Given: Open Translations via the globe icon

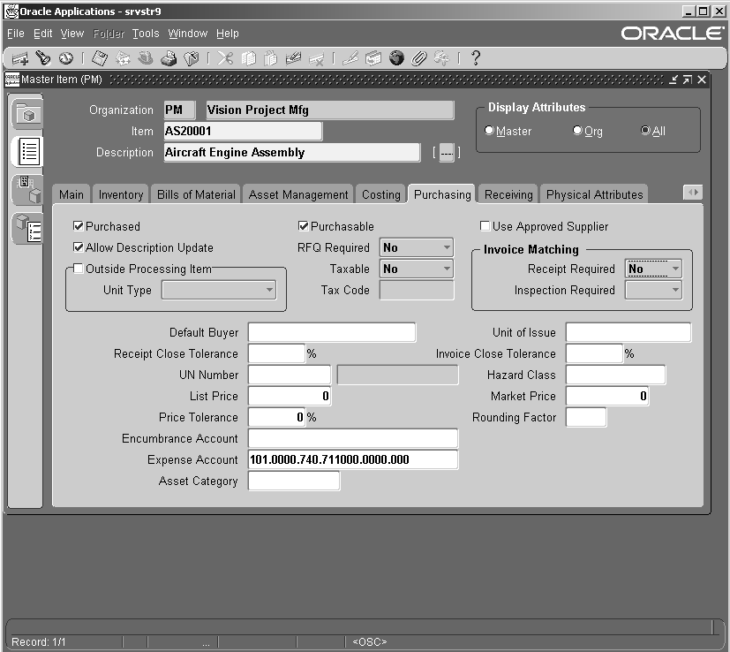Looking at the screenshot, I should click(x=396, y=58).
